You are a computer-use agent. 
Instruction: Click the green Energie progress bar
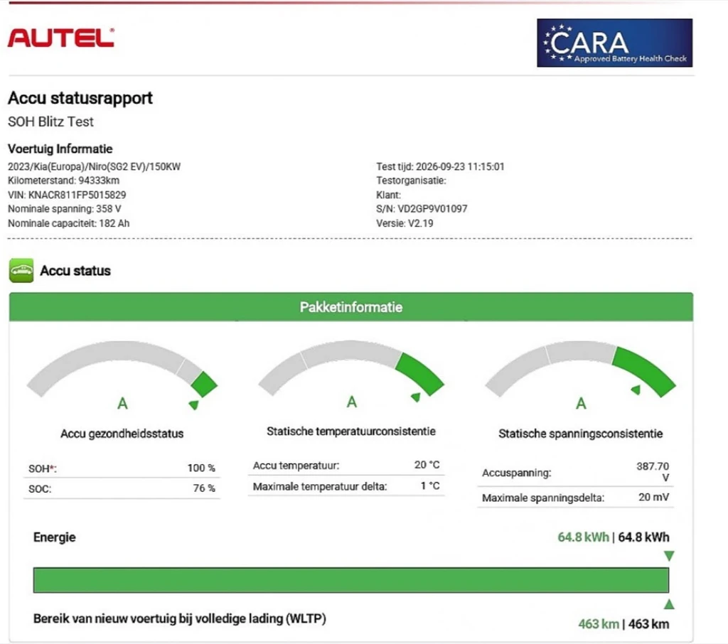[351, 580]
